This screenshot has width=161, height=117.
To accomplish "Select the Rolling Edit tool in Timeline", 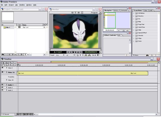I will pyautogui.click(x=10, y=63).
